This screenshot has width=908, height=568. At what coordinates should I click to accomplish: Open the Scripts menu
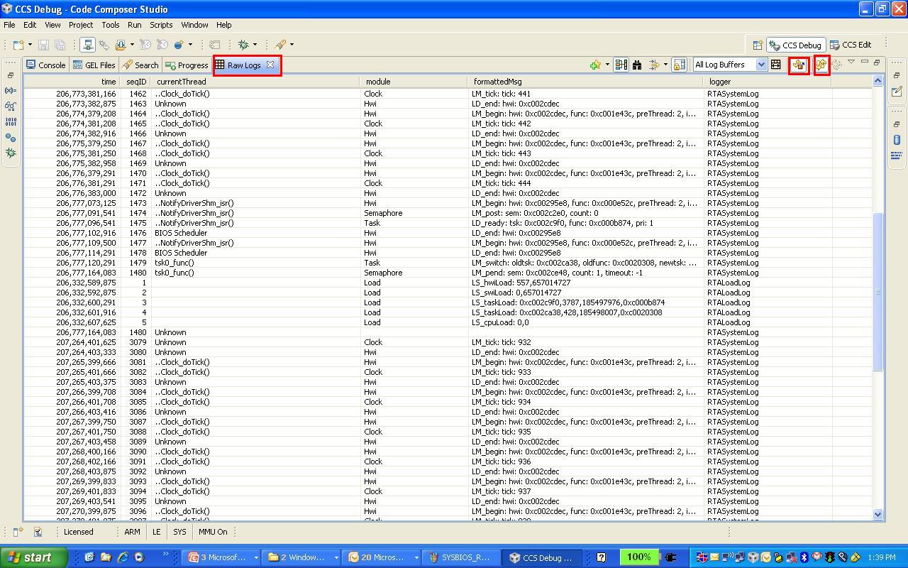click(x=161, y=25)
